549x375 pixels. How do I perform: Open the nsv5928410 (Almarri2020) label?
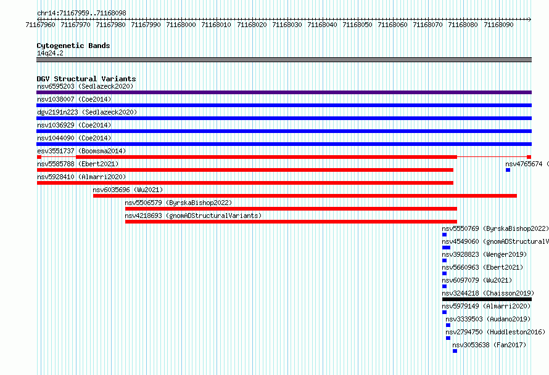pyautogui.click(x=81, y=177)
